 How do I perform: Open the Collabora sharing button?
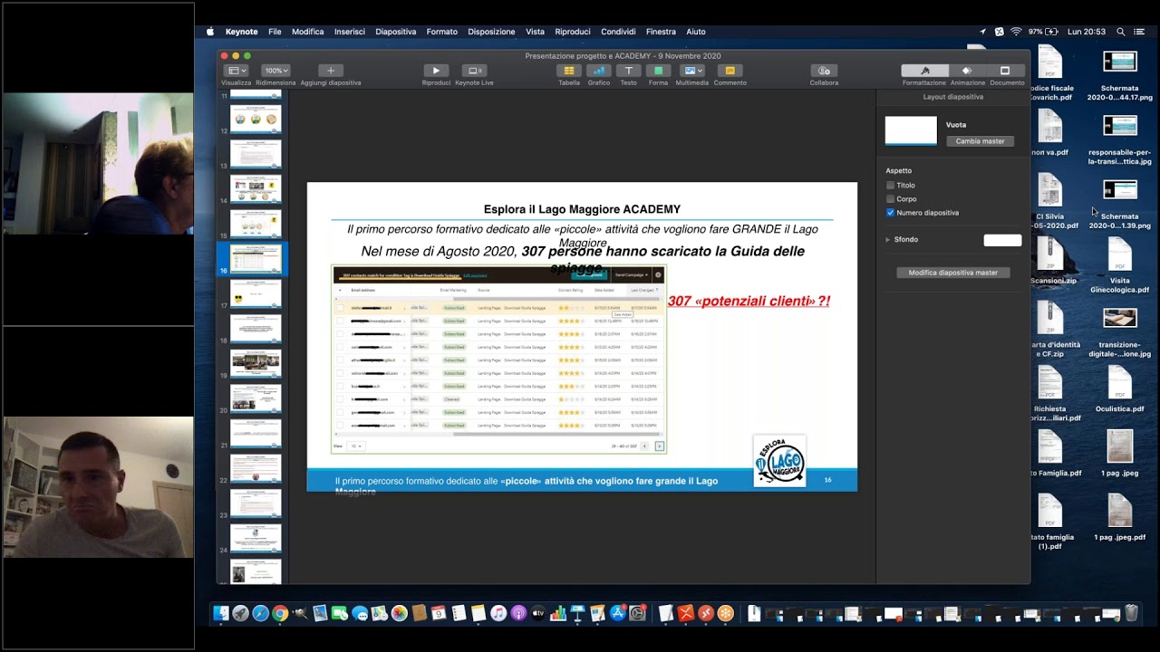pos(824,71)
